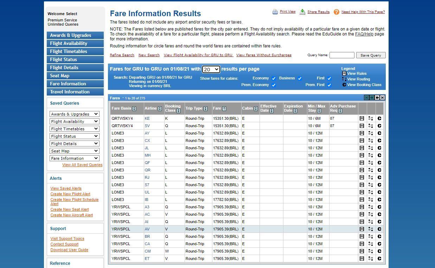Open the Refine Search link
435x268 pixels.
(x=122, y=55)
